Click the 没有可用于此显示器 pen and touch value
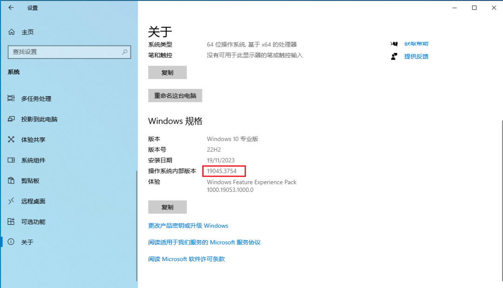Image resolution: width=503 pixels, height=288 pixels. 255,55
